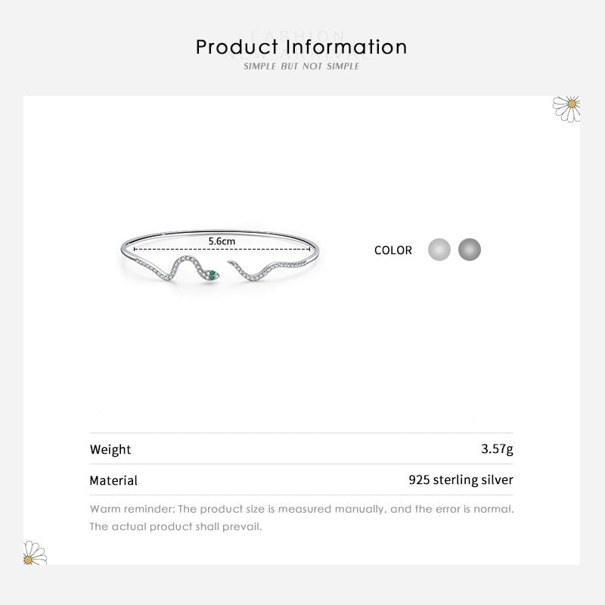The image size is (605, 605).
Task: Click the dashed measurement line's left arrow
Action: click(135, 248)
